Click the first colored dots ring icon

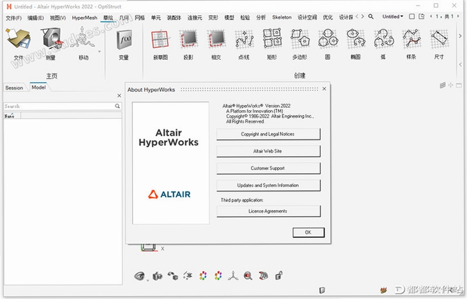(203, 276)
